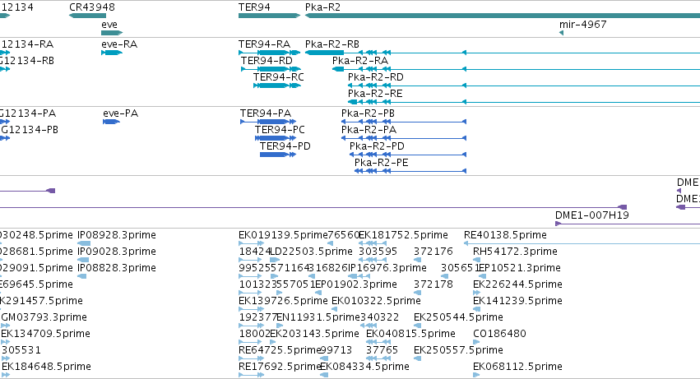Viewport: 700px width, 379px height.
Task: Select the Pka-R2-RD transcript
Action: (x=524, y=86)
